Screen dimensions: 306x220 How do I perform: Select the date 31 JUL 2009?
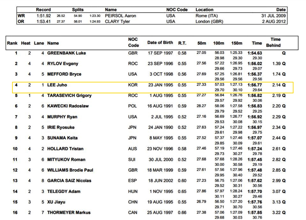click(273, 16)
